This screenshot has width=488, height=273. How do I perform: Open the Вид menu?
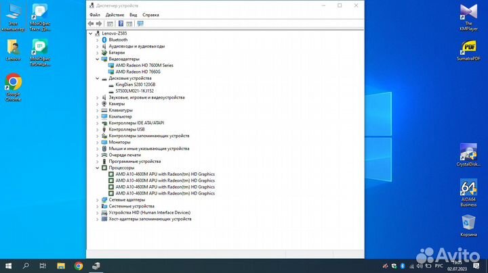click(x=134, y=15)
